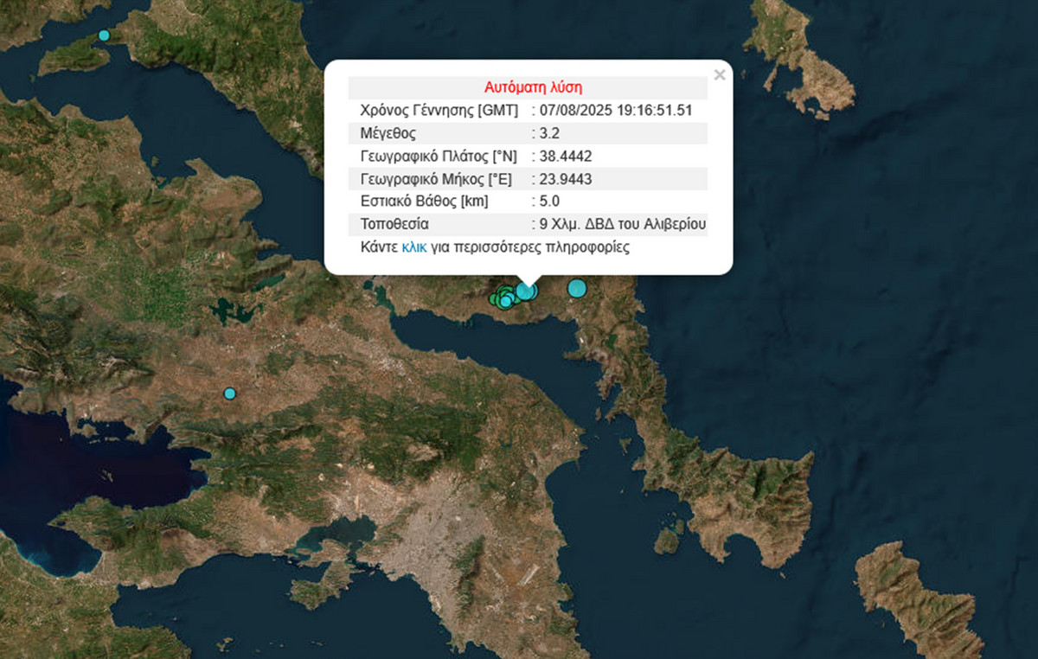Click the magnitude value 3.2

[x=548, y=134]
